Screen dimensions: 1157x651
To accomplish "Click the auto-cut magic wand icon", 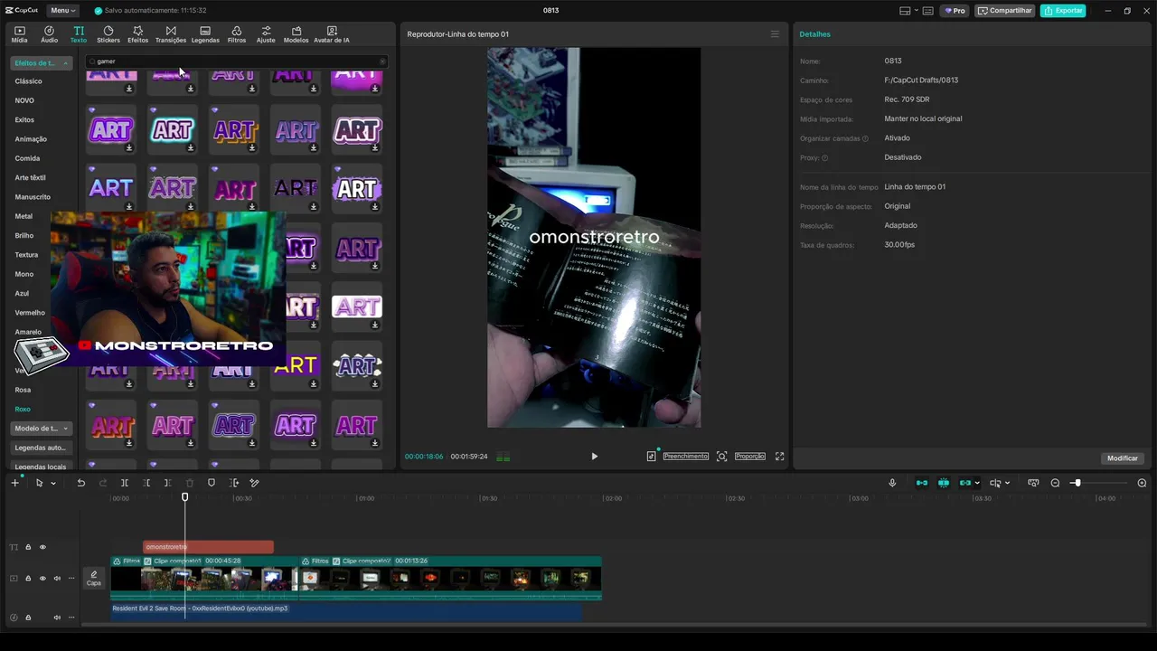I will (x=254, y=483).
